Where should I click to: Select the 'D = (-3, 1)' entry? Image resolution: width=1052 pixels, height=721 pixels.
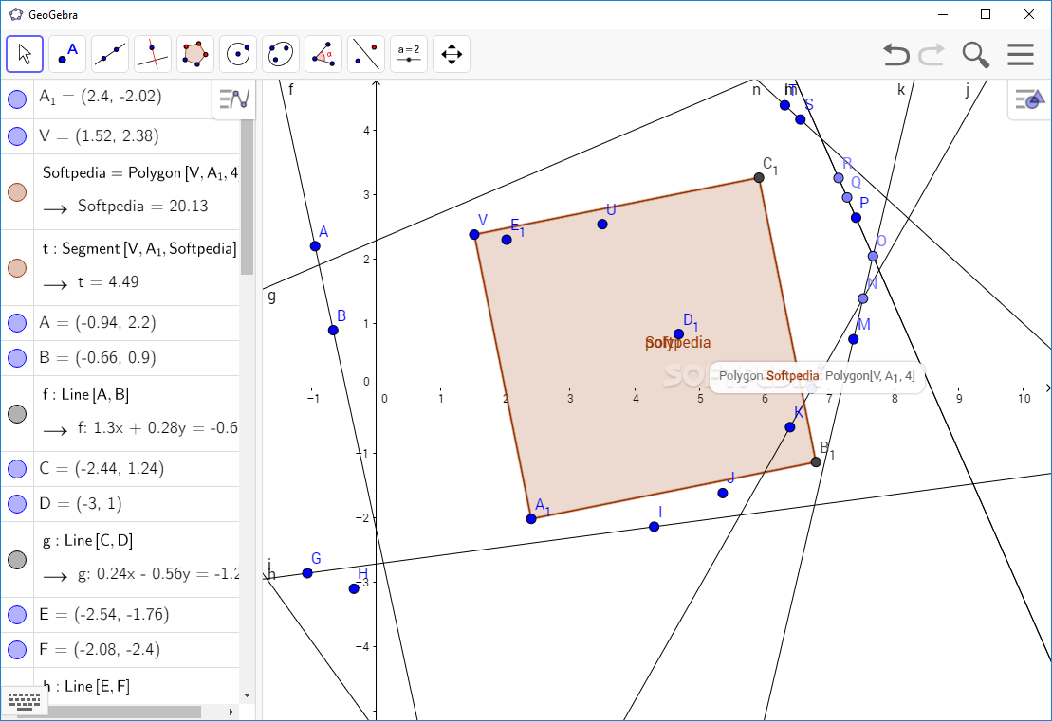tap(137, 504)
